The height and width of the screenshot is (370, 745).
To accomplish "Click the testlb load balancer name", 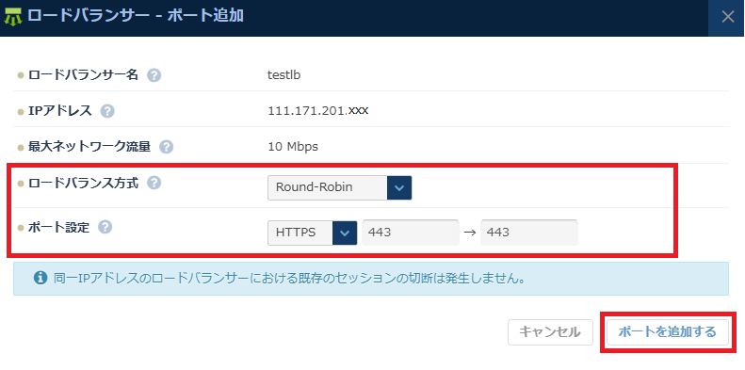I will coord(284,75).
